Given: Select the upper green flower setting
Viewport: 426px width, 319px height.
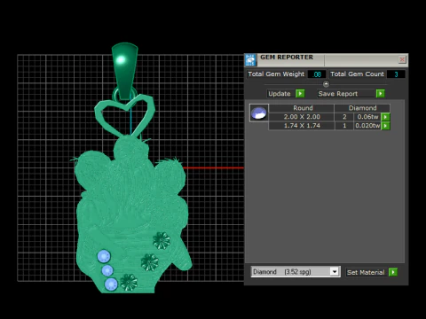Looking at the screenshot, I should coord(162,240).
